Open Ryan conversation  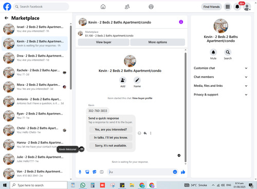click(34, 116)
